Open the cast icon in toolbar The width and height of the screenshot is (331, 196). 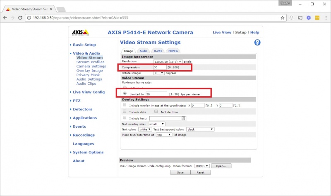(300, 18)
